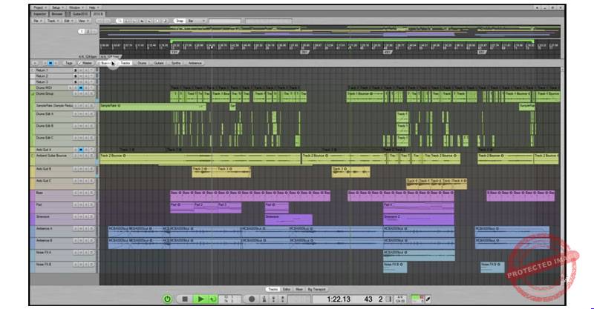Viewport: 594px width, 309px height.
Task: Click the blue square icon above the track list
Action: click(x=50, y=63)
